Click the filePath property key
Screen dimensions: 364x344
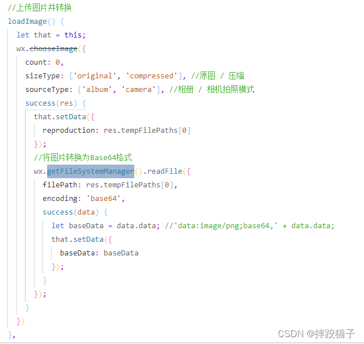coord(60,185)
